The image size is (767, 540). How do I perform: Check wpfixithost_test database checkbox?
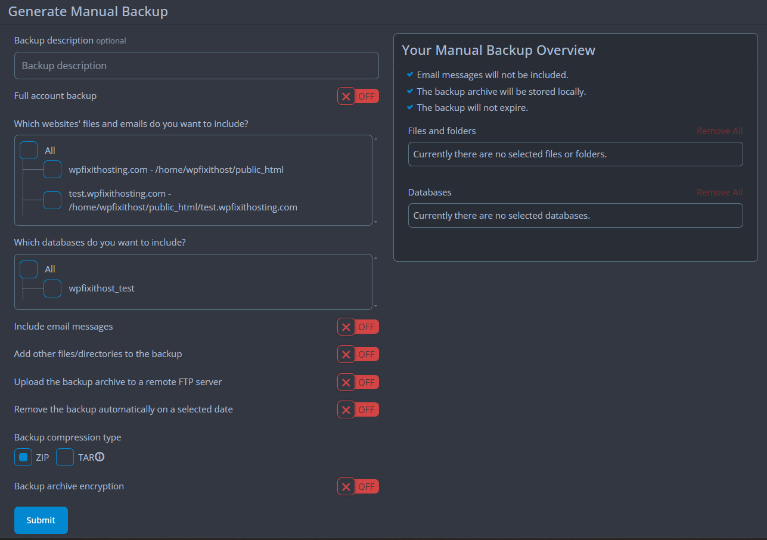click(52, 288)
